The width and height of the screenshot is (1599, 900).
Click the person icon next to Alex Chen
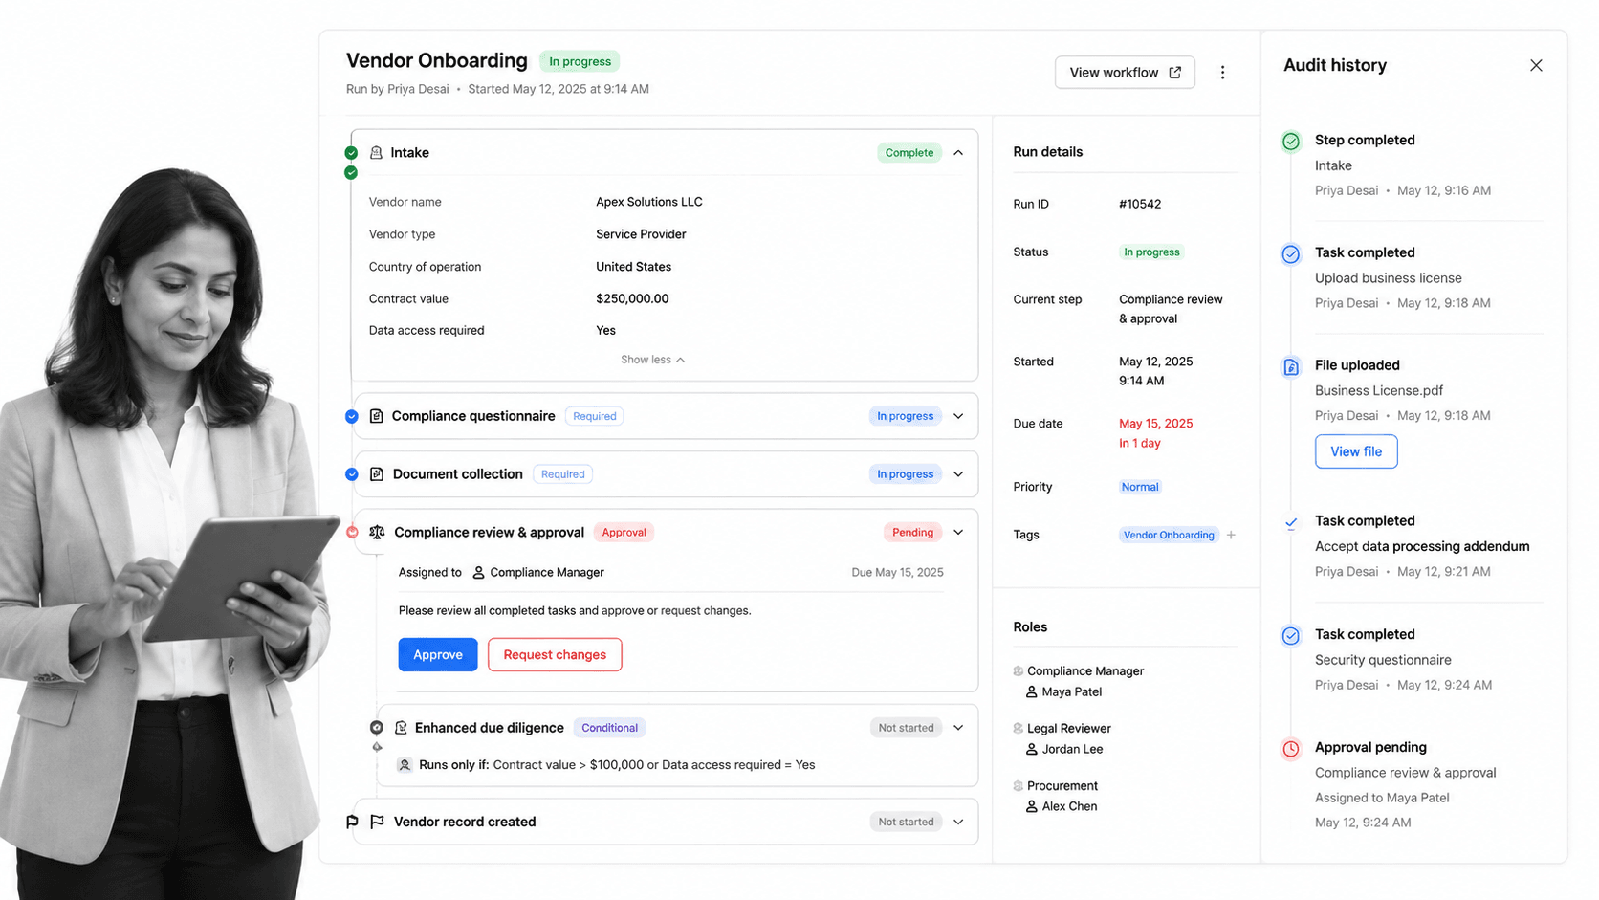(1032, 806)
